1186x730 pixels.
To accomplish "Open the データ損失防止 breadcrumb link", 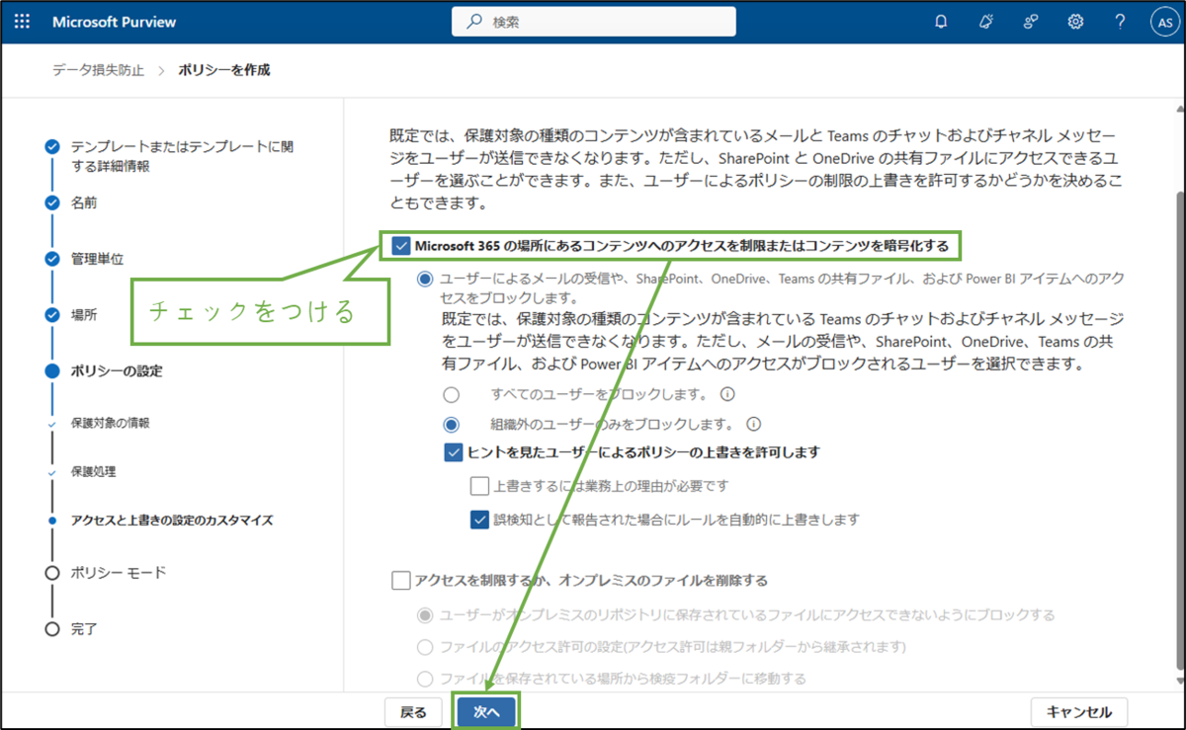I will tap(98, 70).
